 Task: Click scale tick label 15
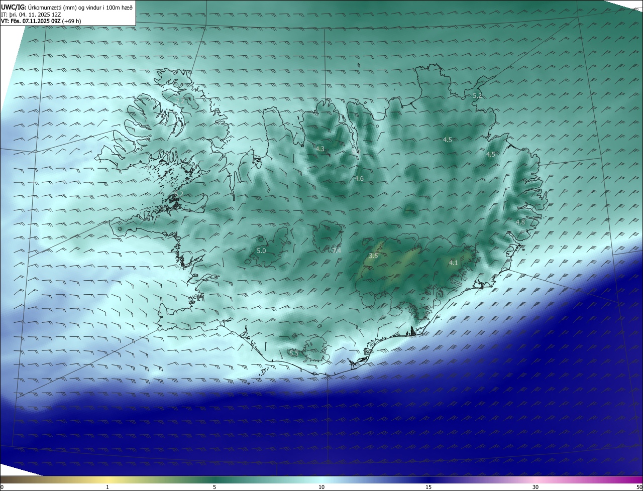tap(428, 487)
